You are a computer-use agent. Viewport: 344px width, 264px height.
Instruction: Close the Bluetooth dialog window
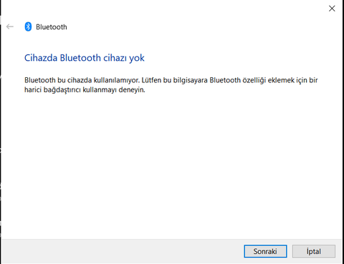pos(332,9)
